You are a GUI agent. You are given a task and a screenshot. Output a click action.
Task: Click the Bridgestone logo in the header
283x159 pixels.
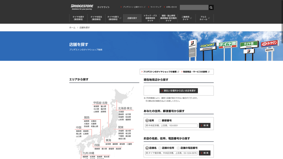pos(82,7)
